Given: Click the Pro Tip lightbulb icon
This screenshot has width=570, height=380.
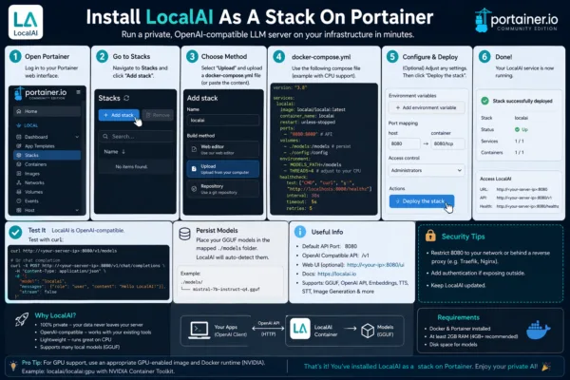Looking at the screenshot, I should tap(13, 366).
